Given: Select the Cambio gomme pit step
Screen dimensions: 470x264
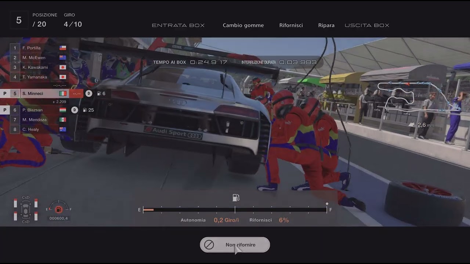Looking at the screenshot, I should click(x=243, y=25).
